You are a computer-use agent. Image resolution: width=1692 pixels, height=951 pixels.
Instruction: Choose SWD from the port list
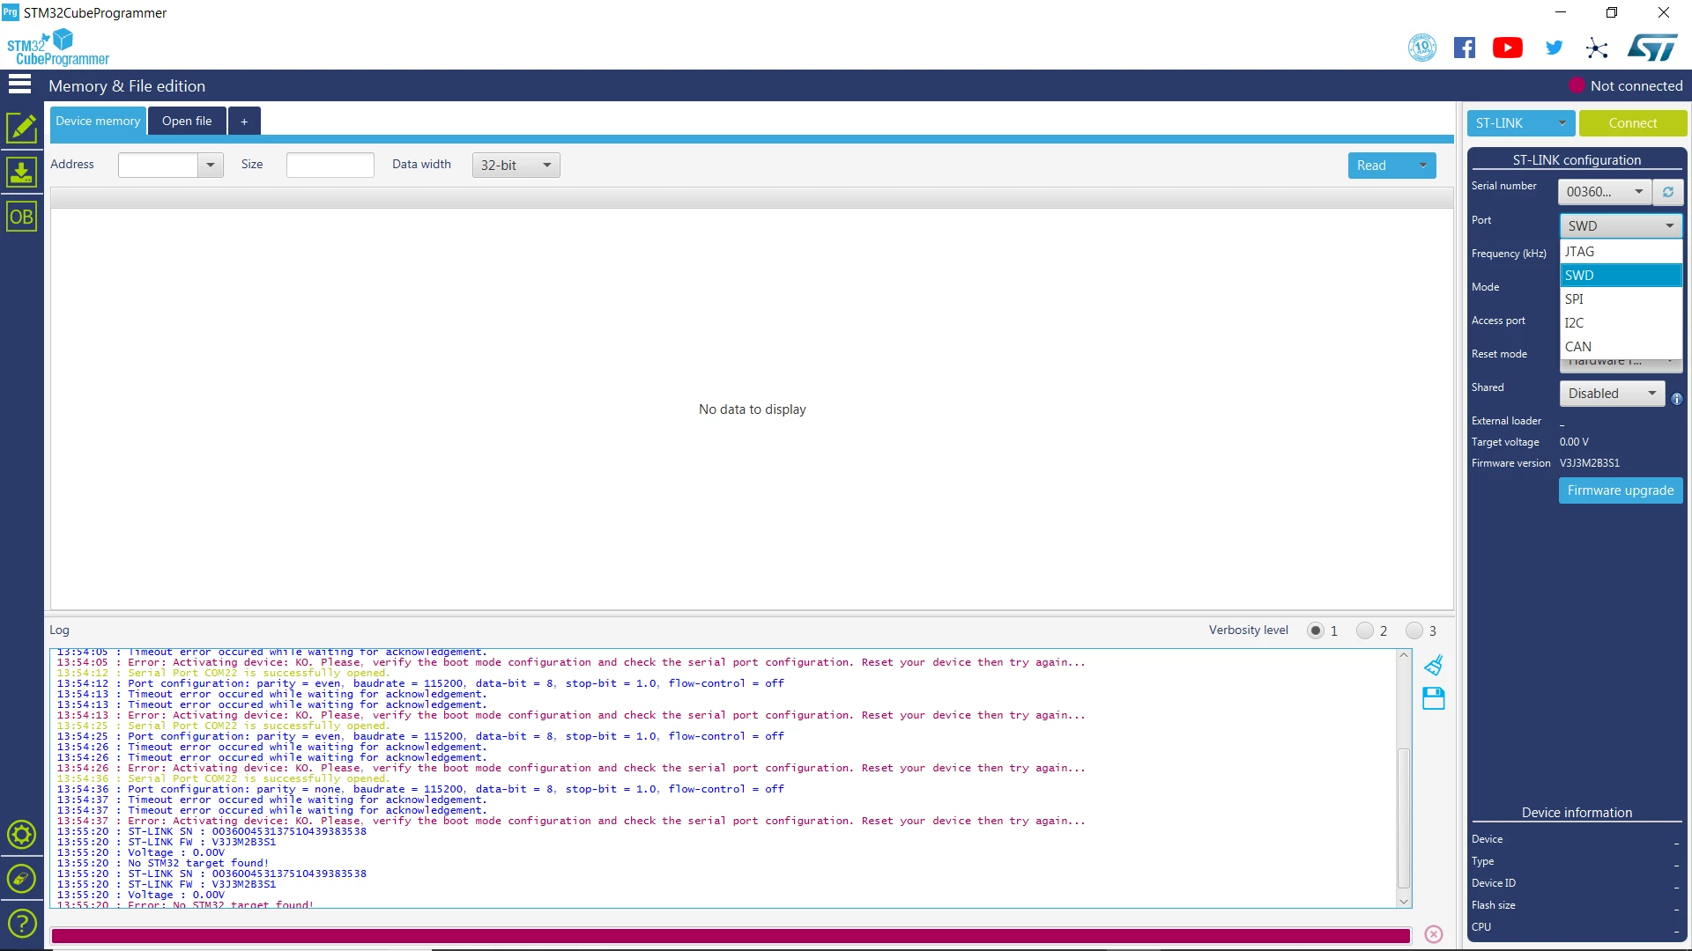pos(1621,276)
